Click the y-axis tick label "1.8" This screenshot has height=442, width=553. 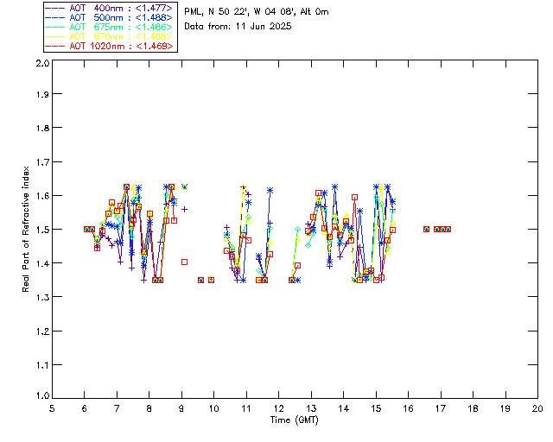42,128
